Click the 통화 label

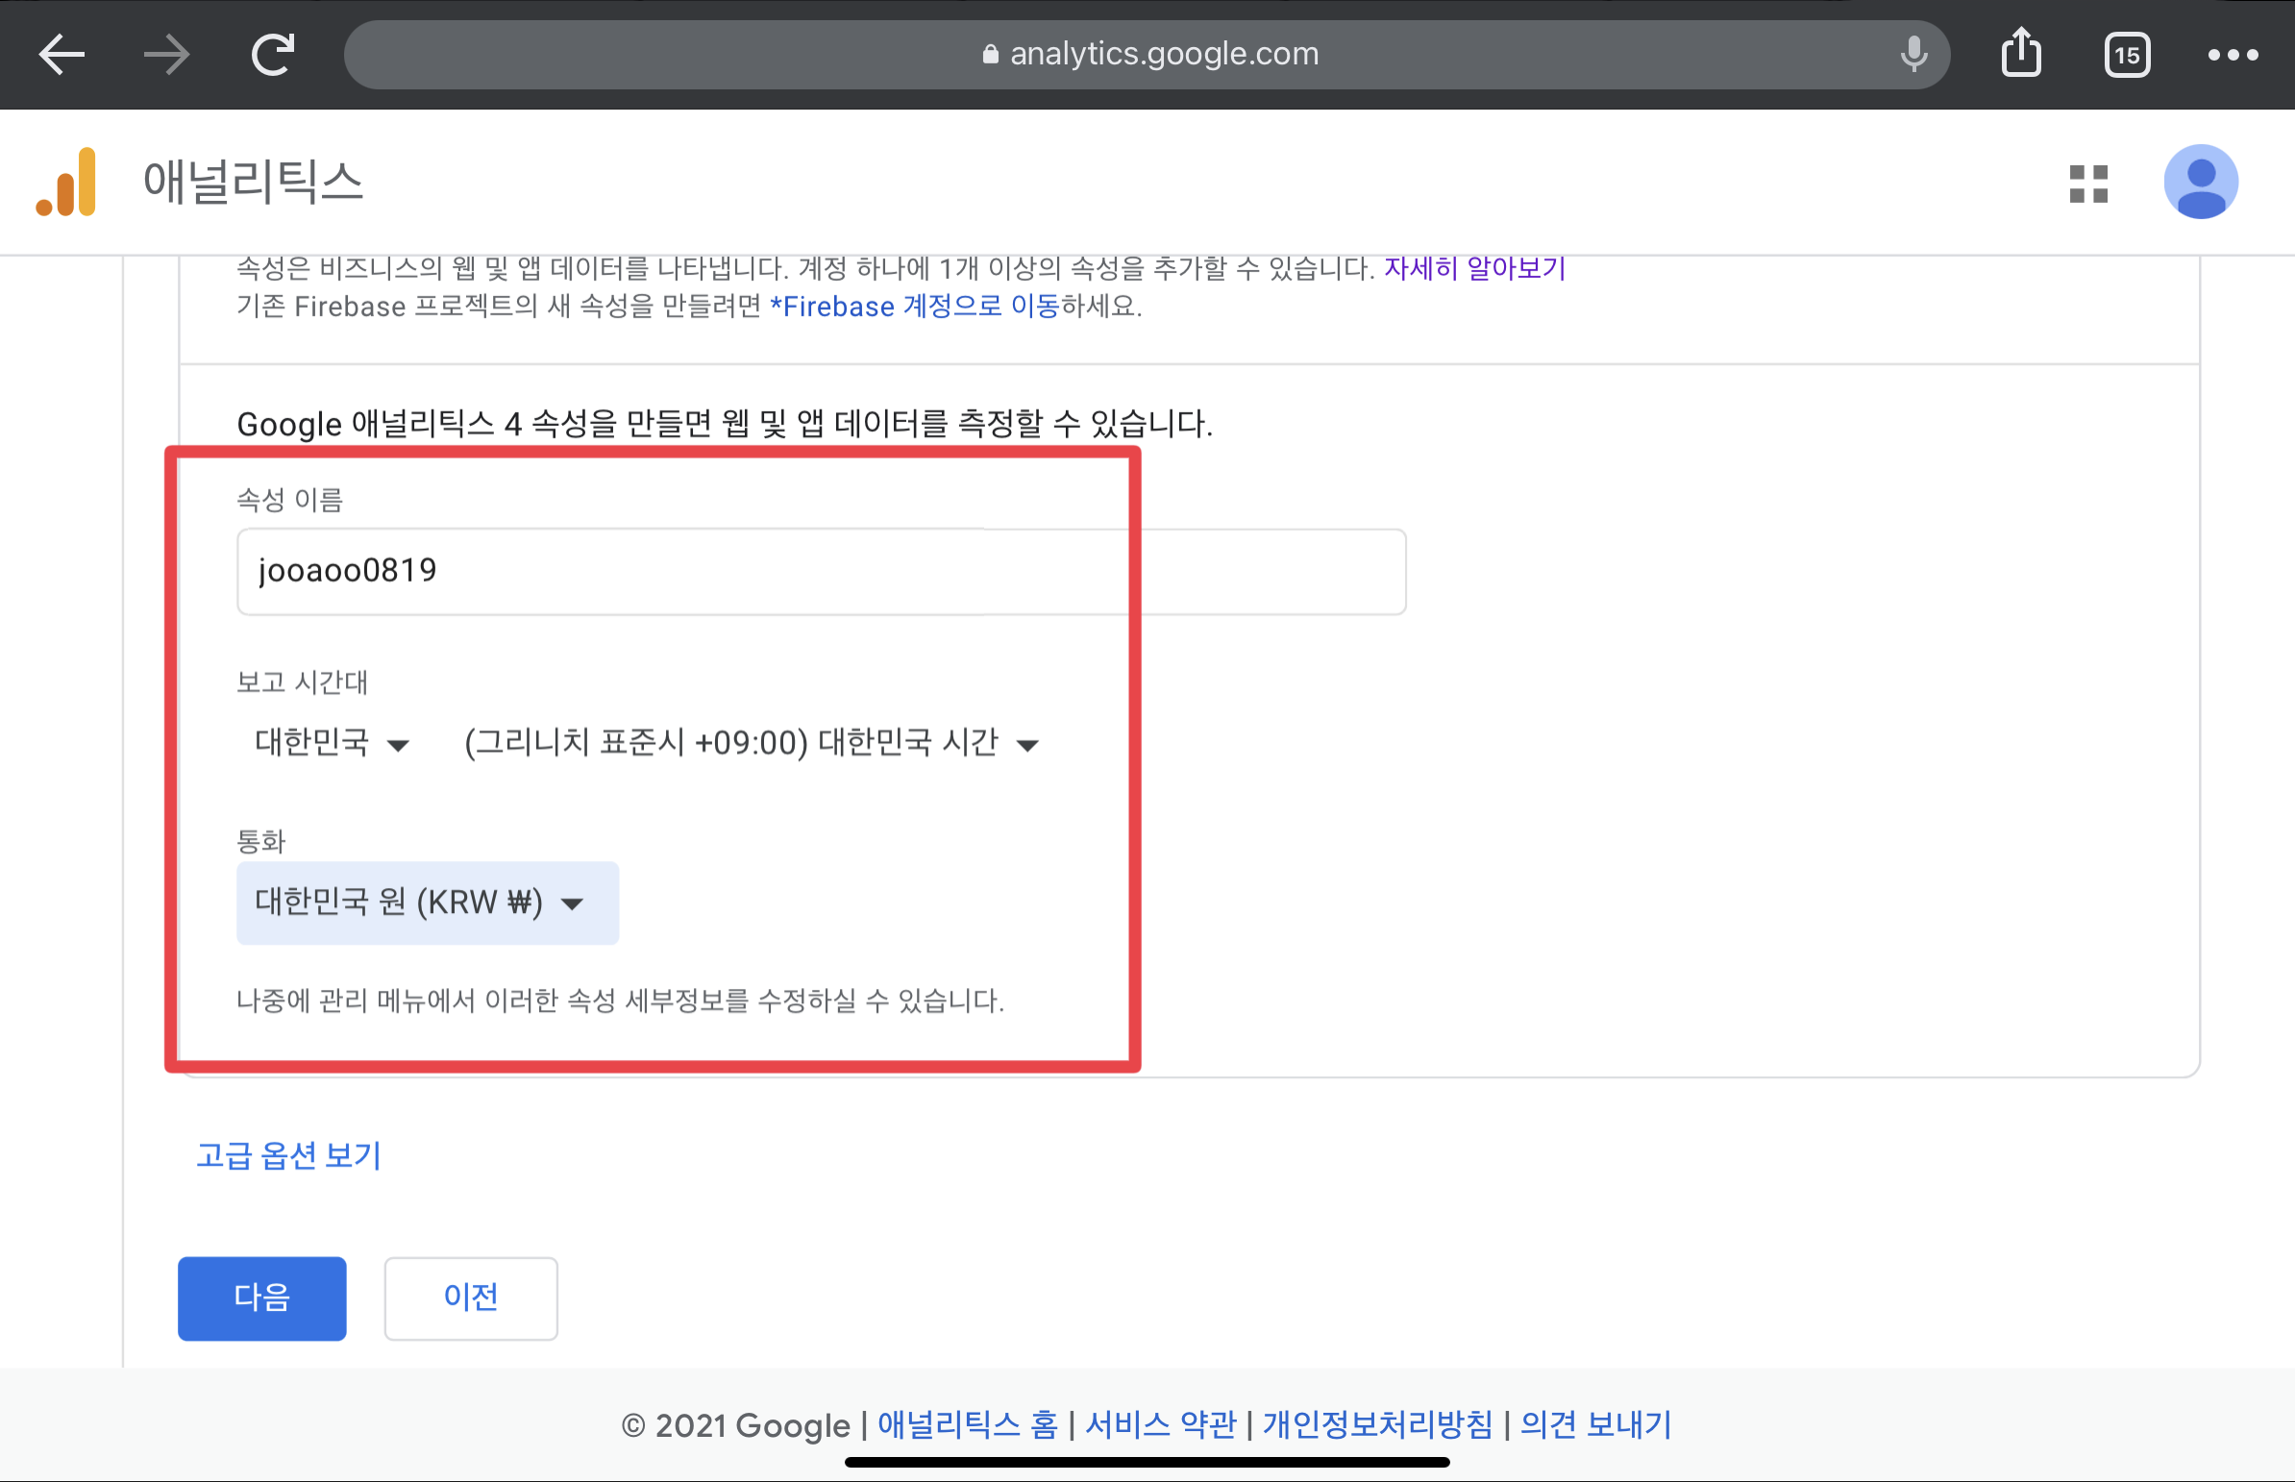pyautogui.click(x=261, y=841)
